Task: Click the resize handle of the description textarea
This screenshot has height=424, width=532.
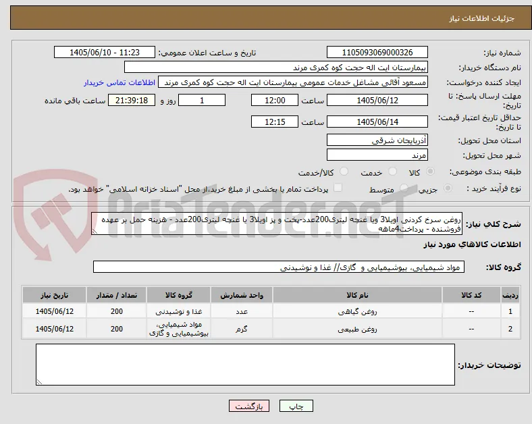Action: click(x=95, y=232)
